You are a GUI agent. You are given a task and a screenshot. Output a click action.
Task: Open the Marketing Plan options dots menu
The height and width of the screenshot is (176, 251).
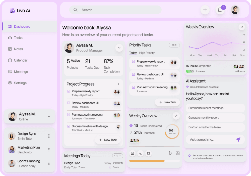pos(49,150)
